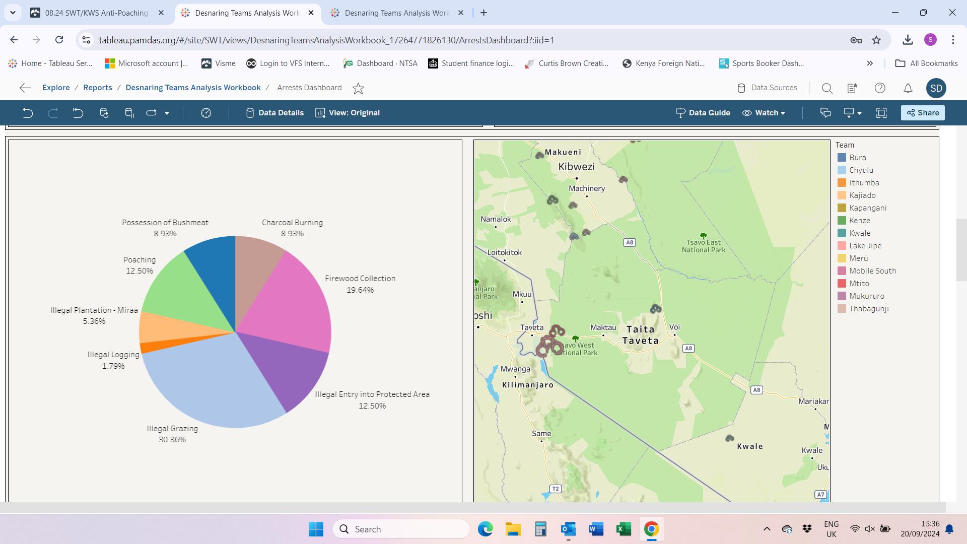Open the Tableau help menu icon
967x544 pixels.
tap(879, 88)
